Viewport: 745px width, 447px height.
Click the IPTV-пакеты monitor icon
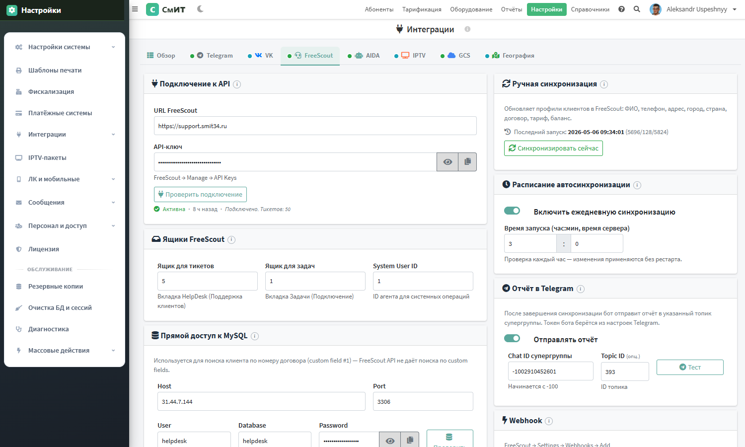pyautogui.click(x=19, y=158)
